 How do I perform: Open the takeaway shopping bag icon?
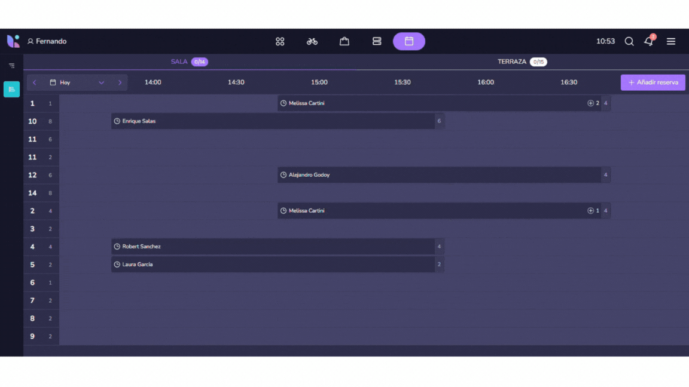pyautogui.click(x=344, y=41)
